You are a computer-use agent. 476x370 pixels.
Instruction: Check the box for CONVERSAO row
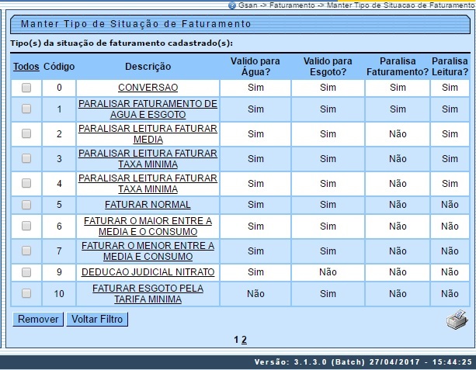pos(26,88)
